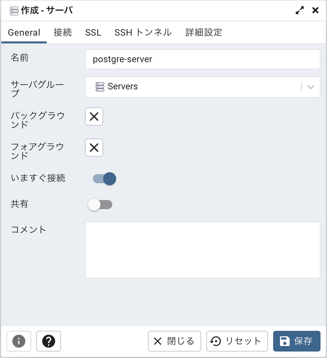Open the SSH トンネル tab
Viewport: 327px width, 358px height.
point(143,32)
